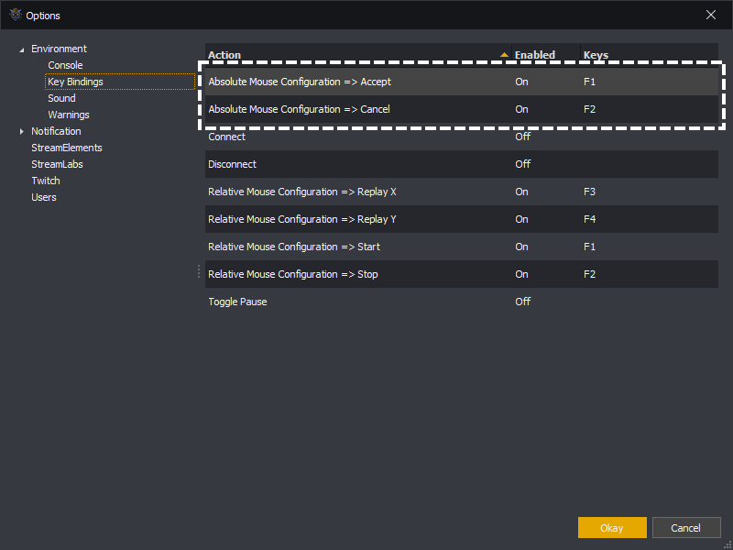
Task: Select the Disconnect action row
Action: [x=462, y=164]
